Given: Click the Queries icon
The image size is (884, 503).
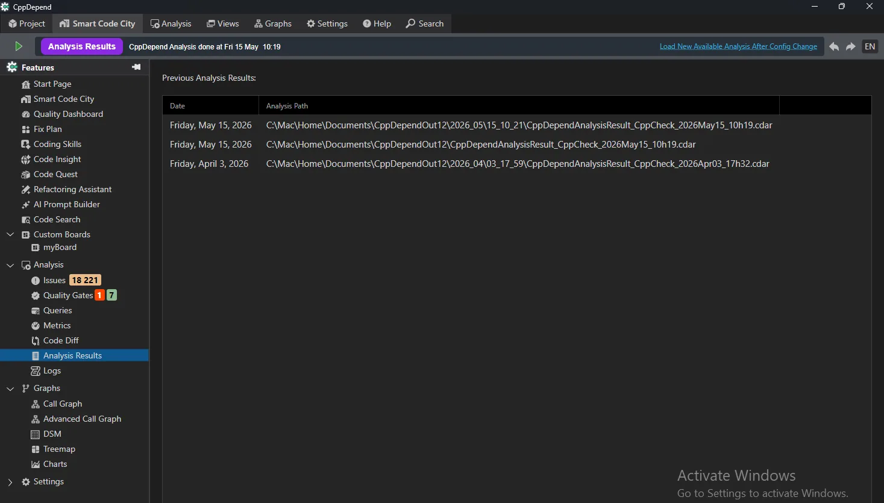Looking at the screenshot, I should 35,311.
